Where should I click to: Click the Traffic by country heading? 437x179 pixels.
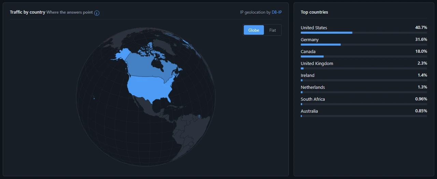(x=28, y=12)
